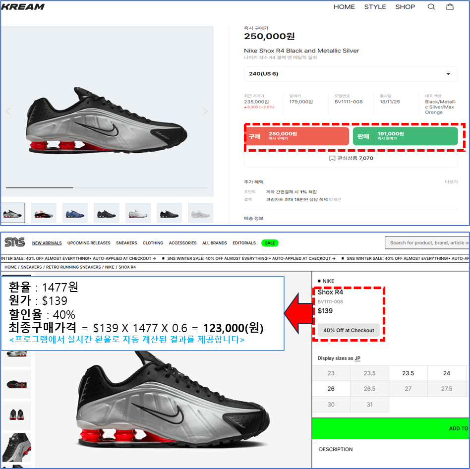Select the first black-silver shoe thumbnail
The image size is (470, 469).
[x=12, y=213]
